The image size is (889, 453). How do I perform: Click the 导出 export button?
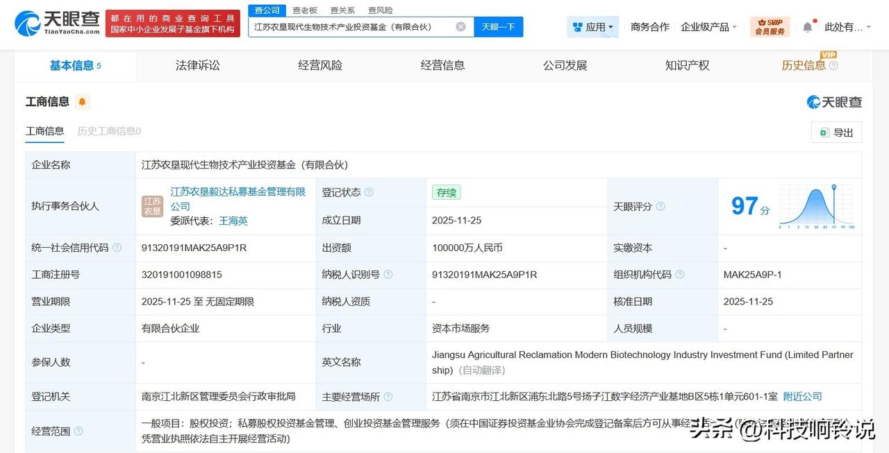pos(836,133)
